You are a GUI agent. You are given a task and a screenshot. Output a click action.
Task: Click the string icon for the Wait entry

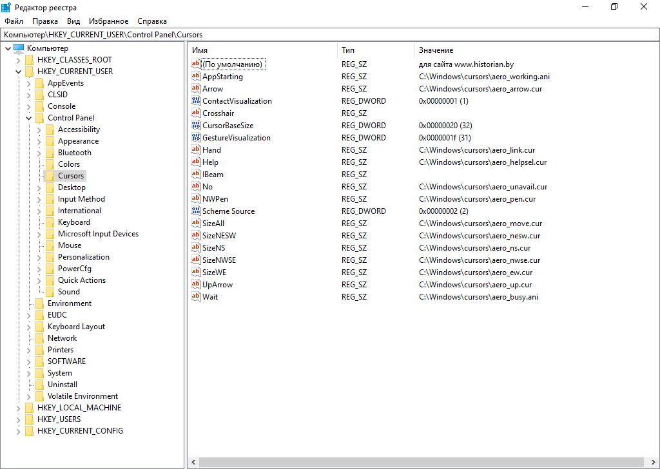tap(196, 297)
